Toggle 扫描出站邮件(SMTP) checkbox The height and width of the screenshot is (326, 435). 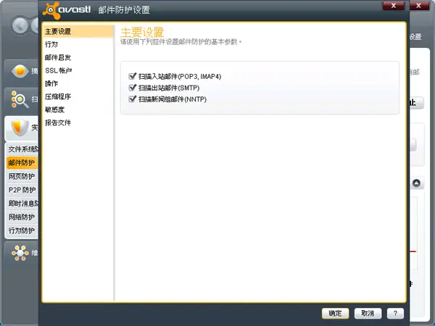pyautogui.click(x=133, y=88)
